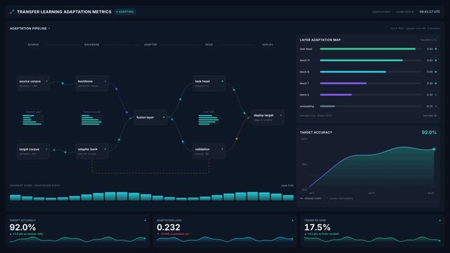Click the 0.84 value on the task head row
This screenshot has width=450, height=253.
coord(430,48)
